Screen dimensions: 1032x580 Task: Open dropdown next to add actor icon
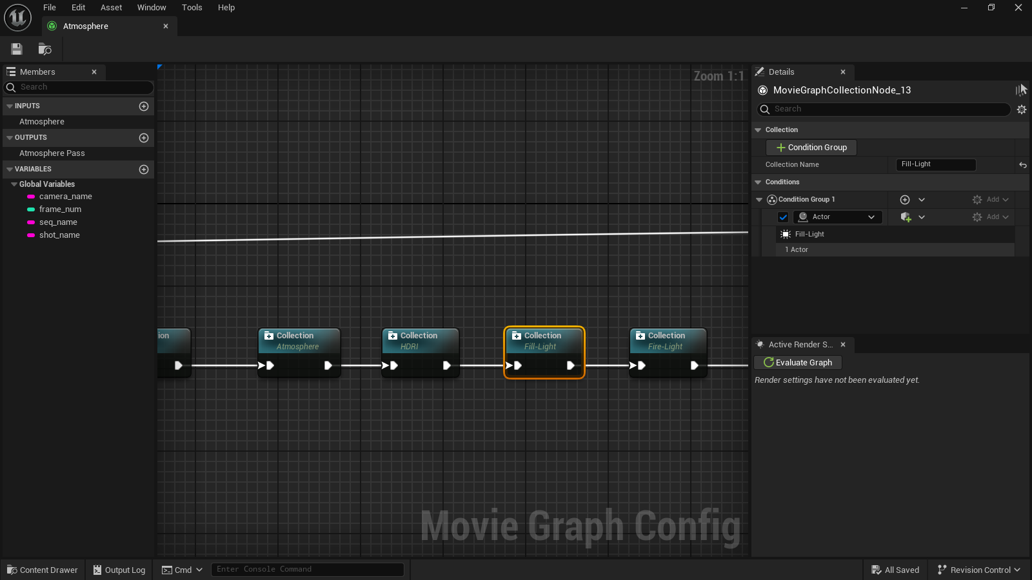click(922, 217)
